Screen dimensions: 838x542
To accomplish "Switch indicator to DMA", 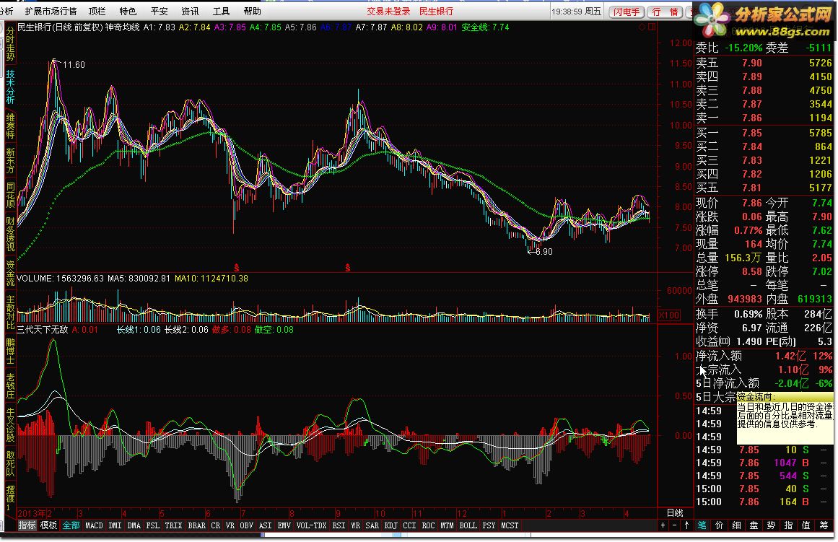I will click(x=134, y=525).
